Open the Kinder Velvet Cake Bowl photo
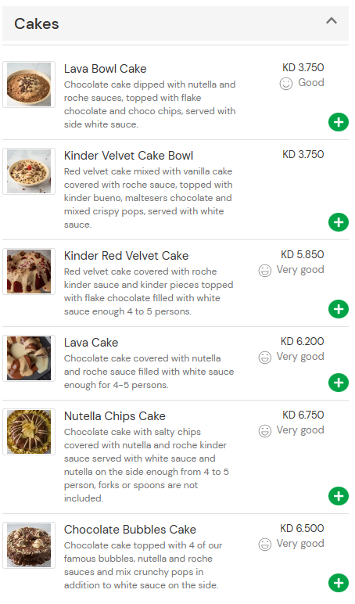355x604 pixels. point(29,171)
